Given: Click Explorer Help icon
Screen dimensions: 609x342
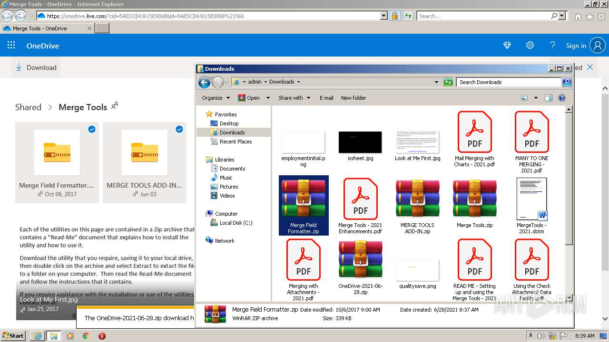Looking at the screenshot, I should point(561,98).
